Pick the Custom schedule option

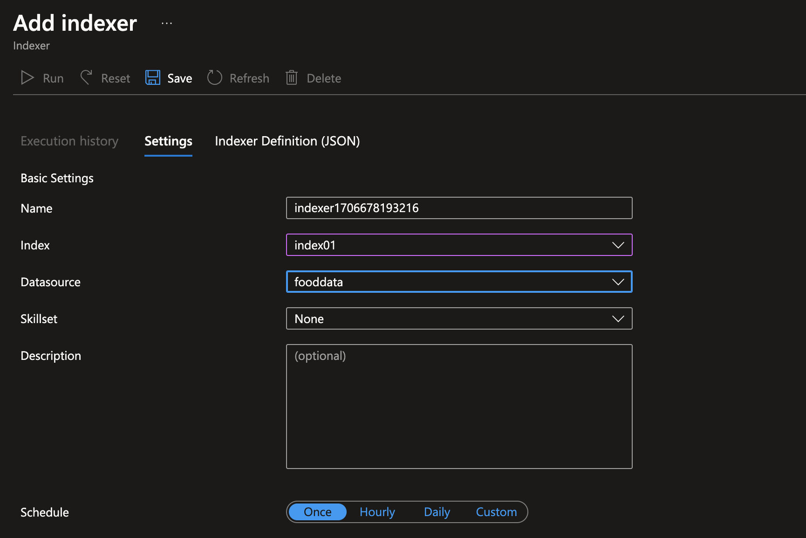pyautogui.click(x=496, y=512)
